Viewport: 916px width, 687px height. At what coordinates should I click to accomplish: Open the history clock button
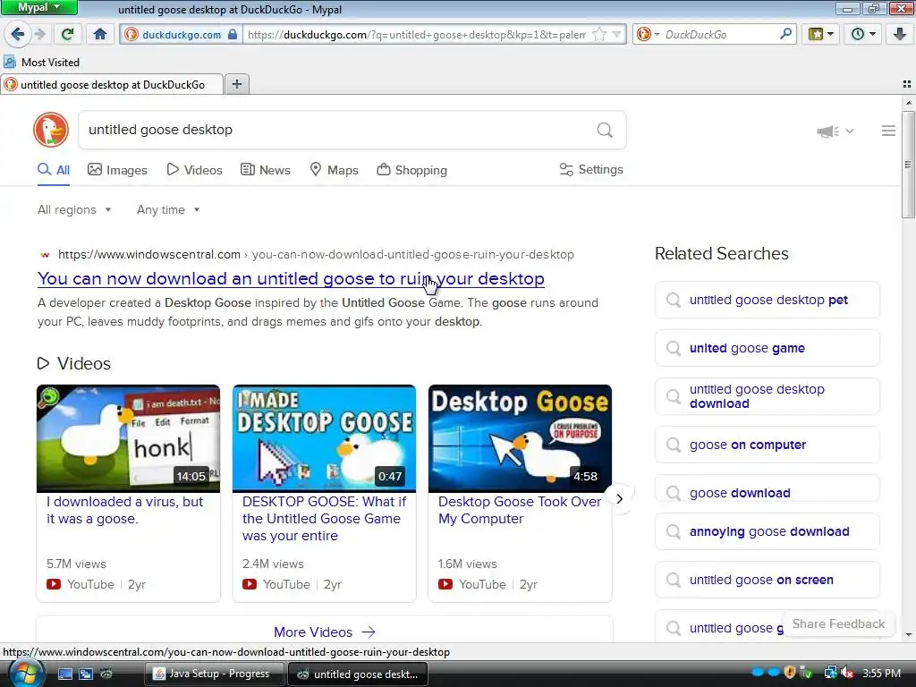point(863,34)
